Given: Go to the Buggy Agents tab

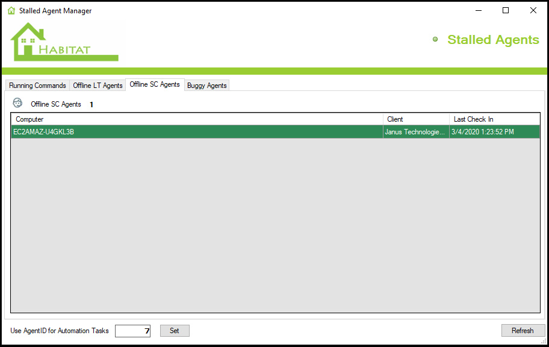Looking at the screenshot, I should 206,86.
